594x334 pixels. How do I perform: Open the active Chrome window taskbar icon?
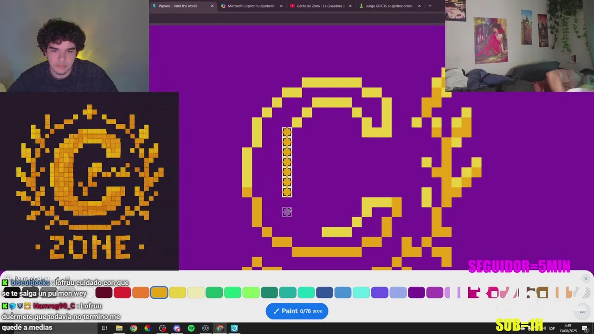[x=220, y=328]
